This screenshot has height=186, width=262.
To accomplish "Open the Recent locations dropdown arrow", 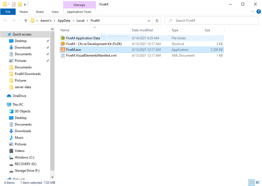I will point(20,21).
